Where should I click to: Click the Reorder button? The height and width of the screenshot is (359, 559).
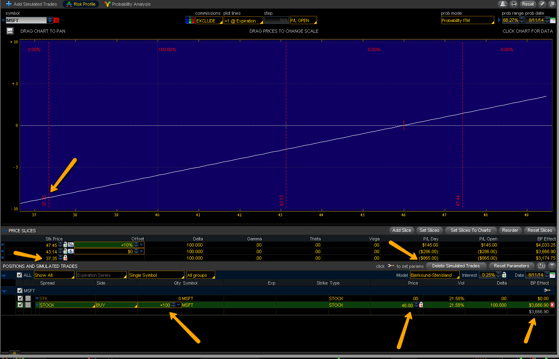pos(510,230)
